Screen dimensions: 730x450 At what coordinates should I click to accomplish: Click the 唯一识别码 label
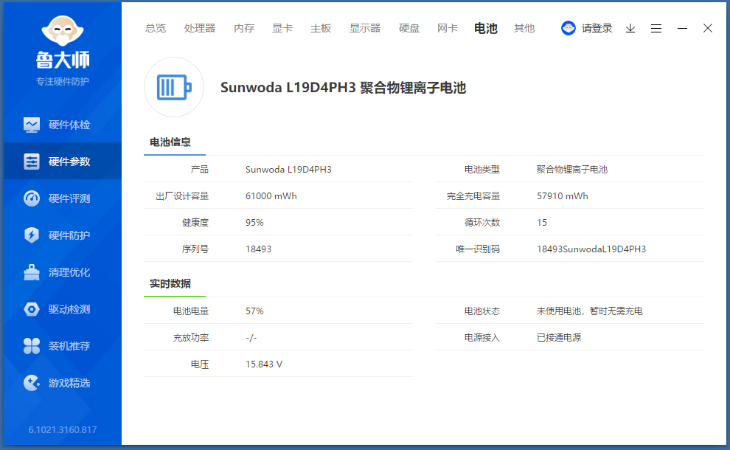point(478,249)
